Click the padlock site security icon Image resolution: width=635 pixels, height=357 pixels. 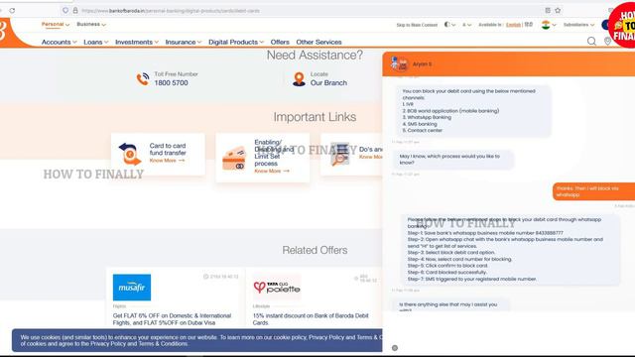click(75, 11)
